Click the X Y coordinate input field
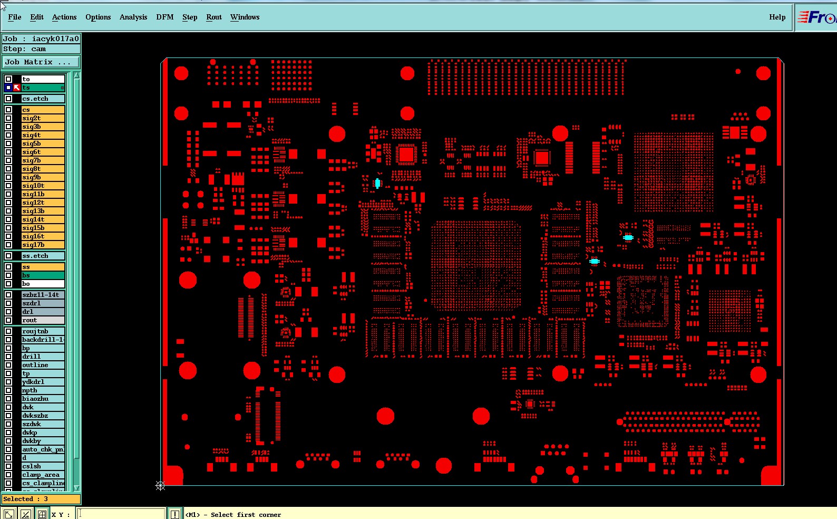Image resolution: width=837 pixels, height=519 pixels. 121,514
